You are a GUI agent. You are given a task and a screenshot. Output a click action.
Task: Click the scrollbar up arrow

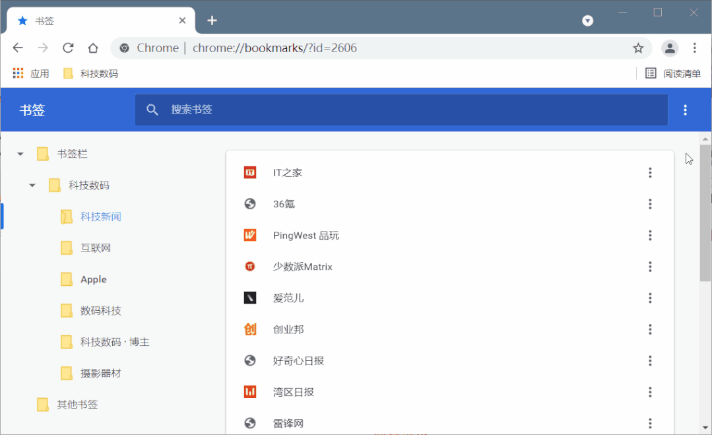[x=705, y=139]
